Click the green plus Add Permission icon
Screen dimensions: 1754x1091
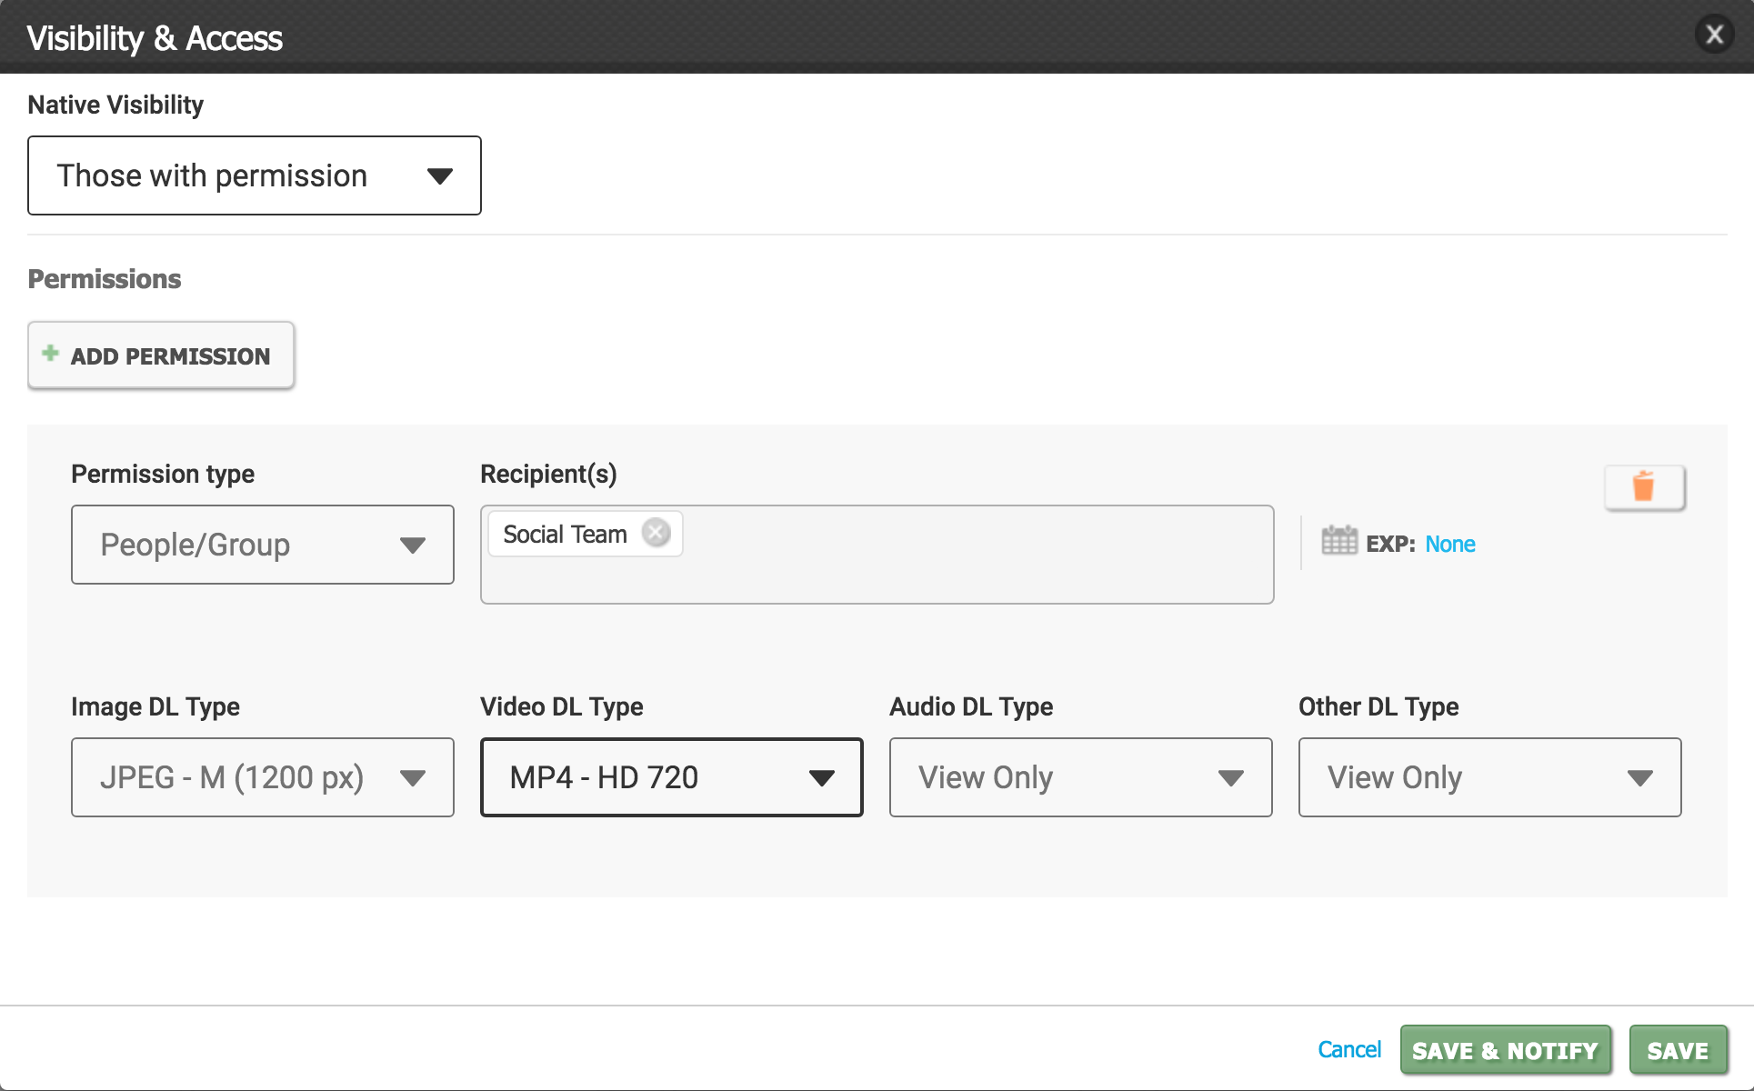tap(51, 354)
